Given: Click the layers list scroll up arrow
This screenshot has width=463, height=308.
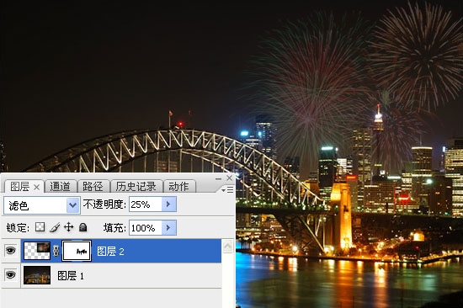Looking at the screenshot, I should coord(227,247).
